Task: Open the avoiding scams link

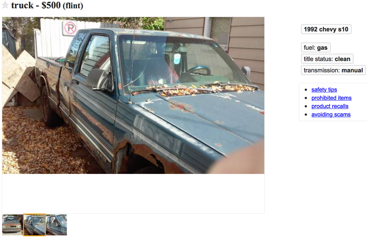Action: pyautogui.click(x=331, y=114)
